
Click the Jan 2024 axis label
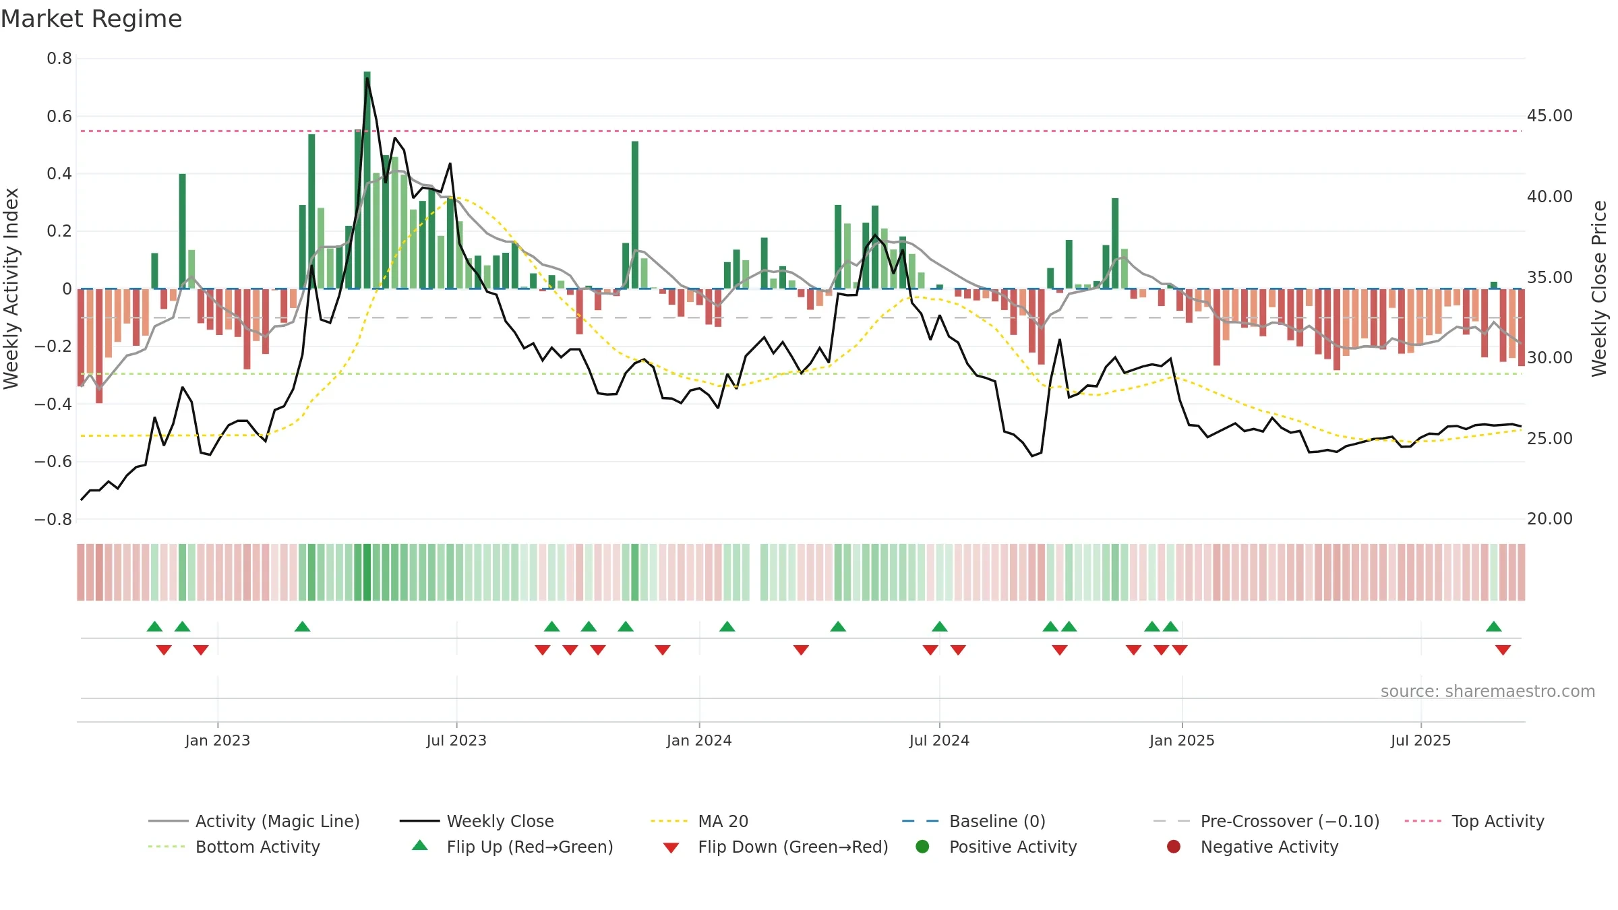tap(699, 740)
